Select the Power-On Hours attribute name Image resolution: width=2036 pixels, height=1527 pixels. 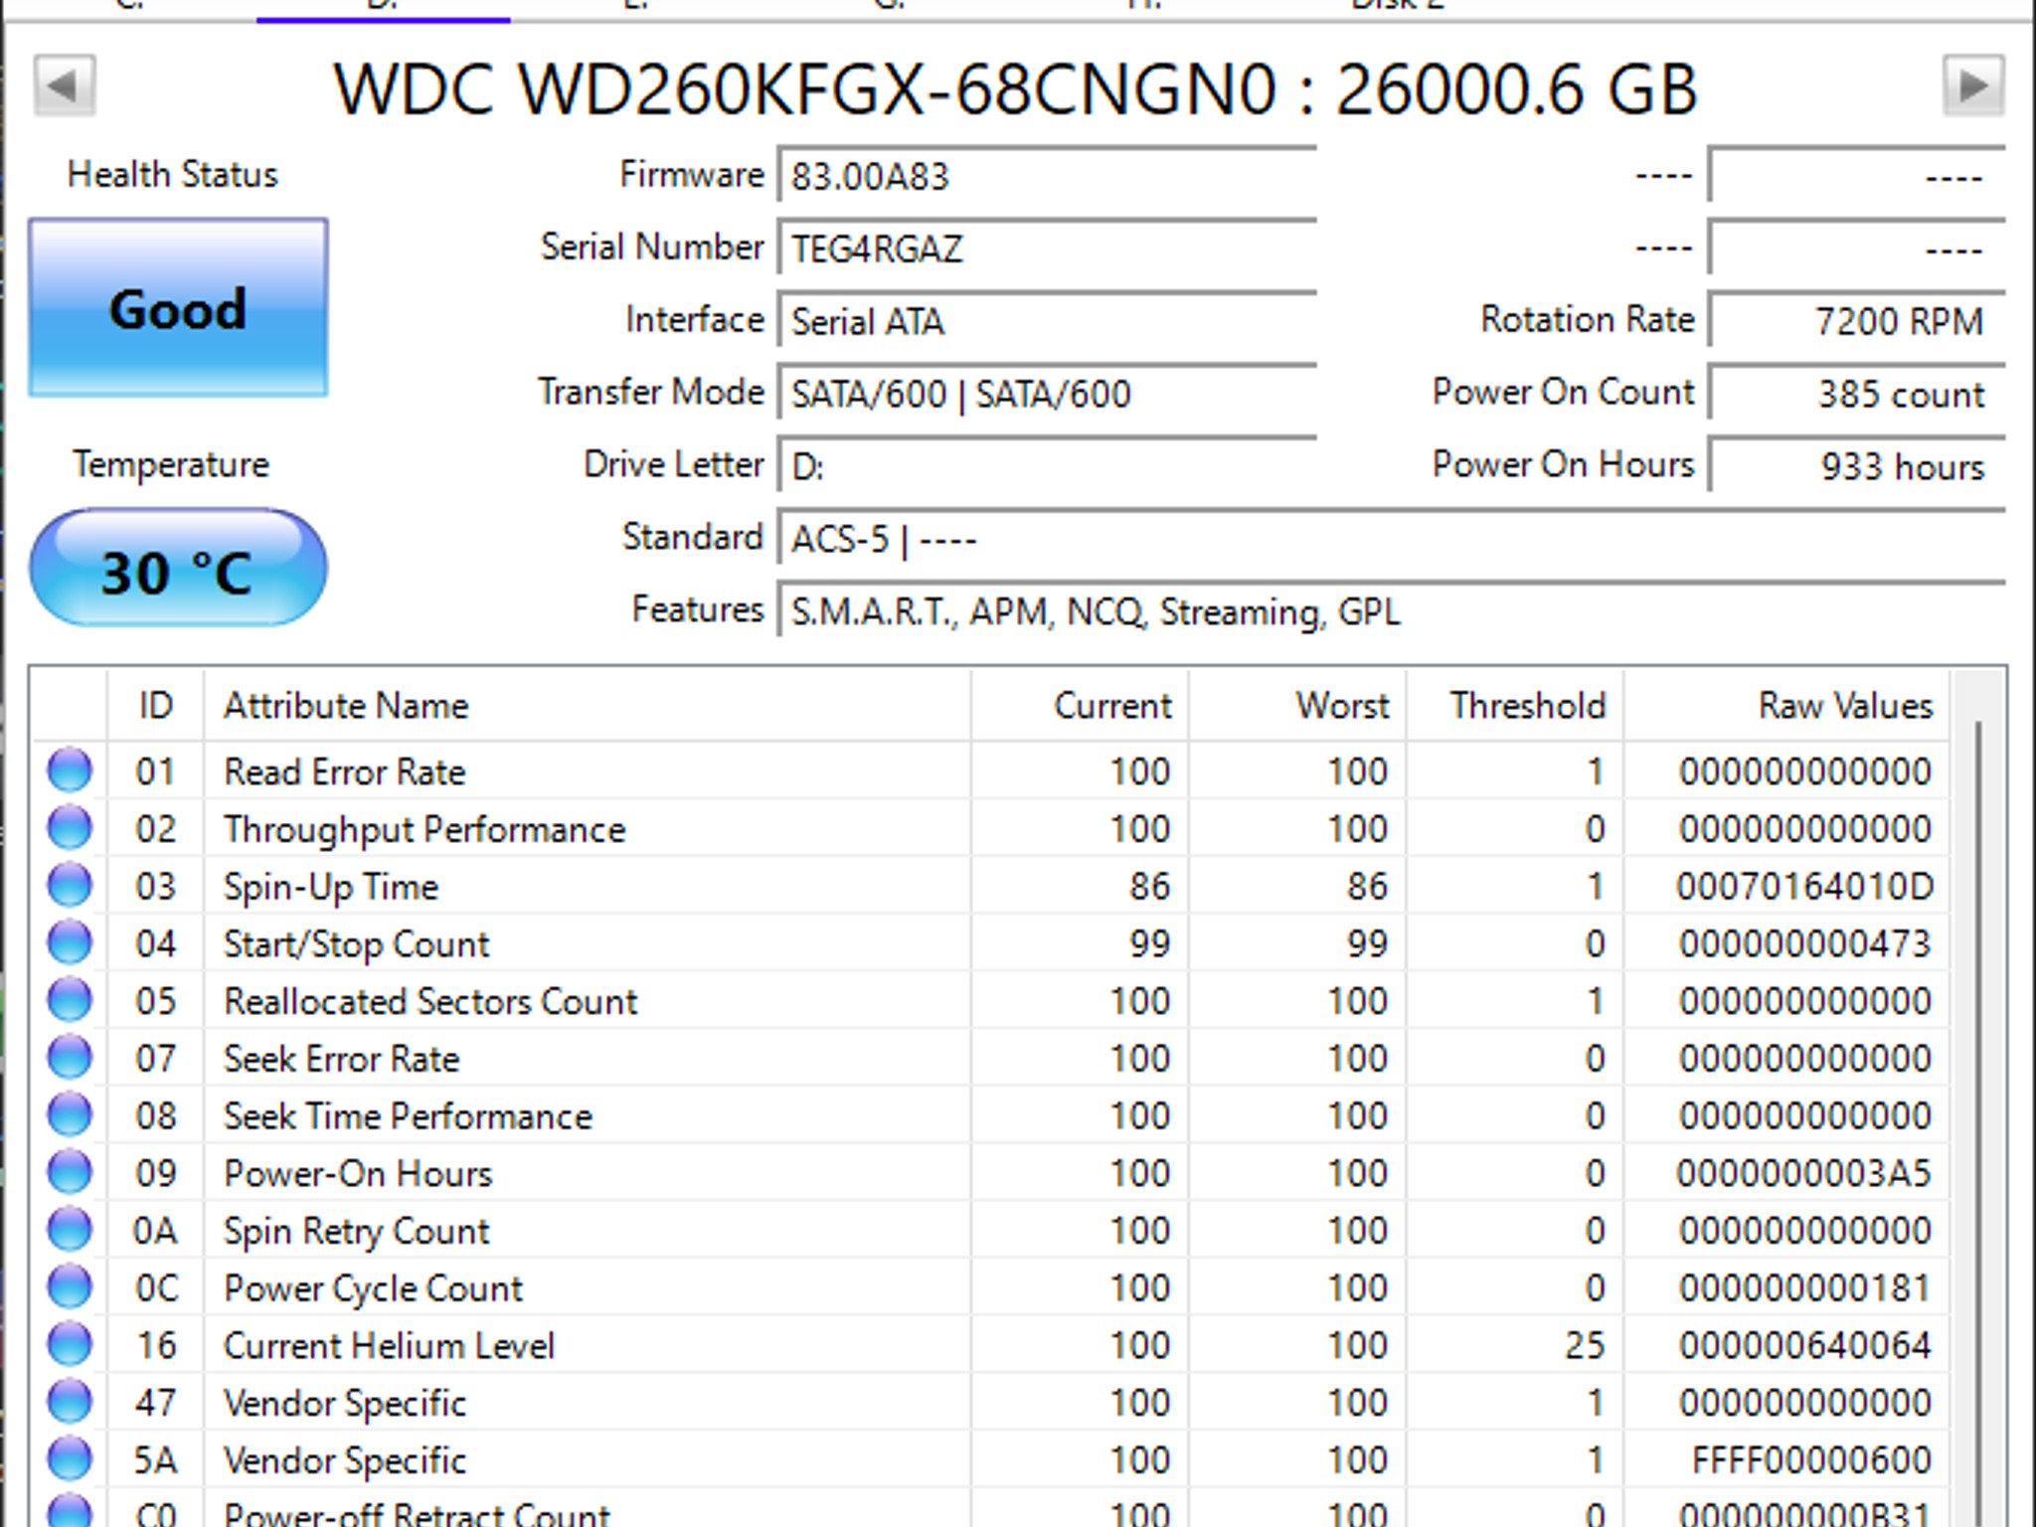(358, 1174)
